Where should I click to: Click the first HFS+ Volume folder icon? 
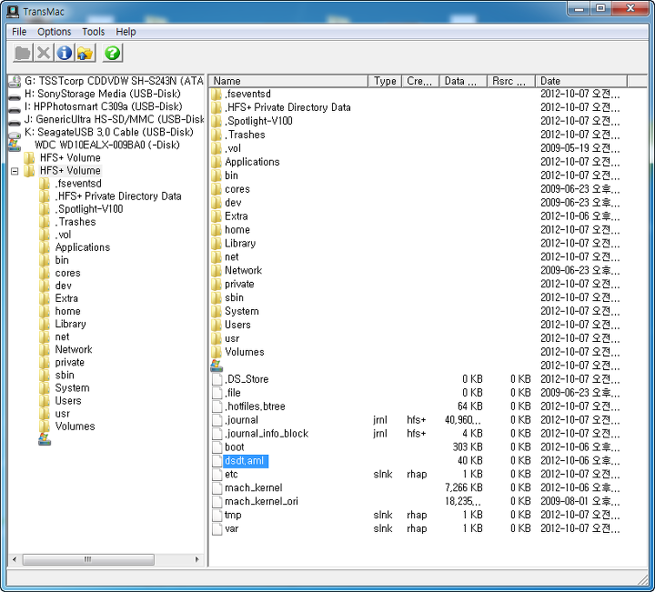[x=29, y=157]
